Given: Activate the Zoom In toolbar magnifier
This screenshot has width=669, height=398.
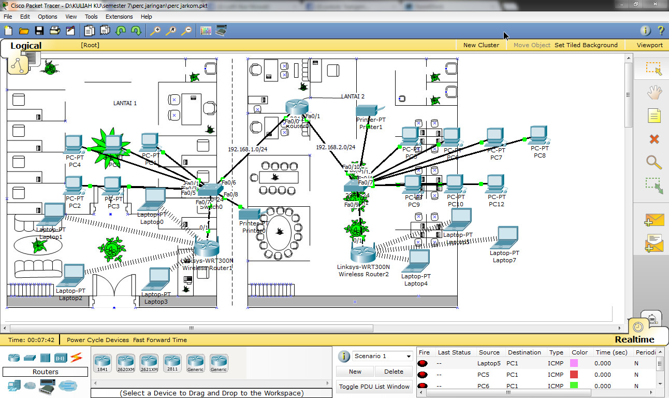Looking at the screenshot, I should [155, 31].
